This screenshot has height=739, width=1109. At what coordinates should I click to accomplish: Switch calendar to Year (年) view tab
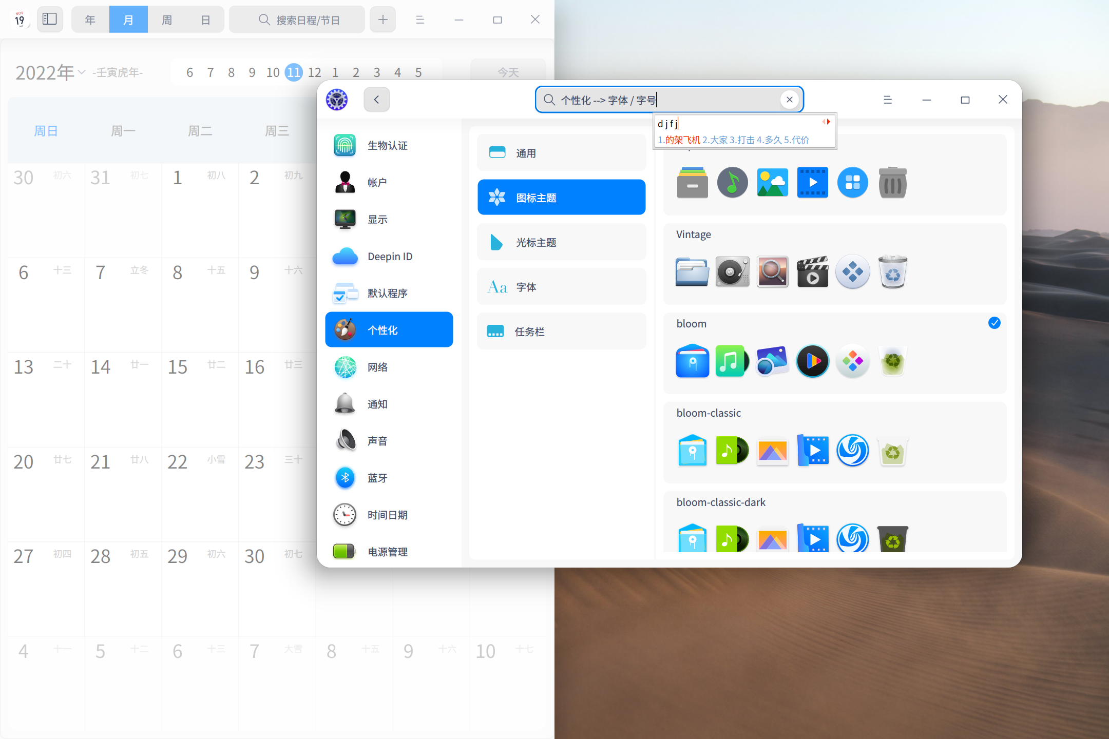[90, 20]
